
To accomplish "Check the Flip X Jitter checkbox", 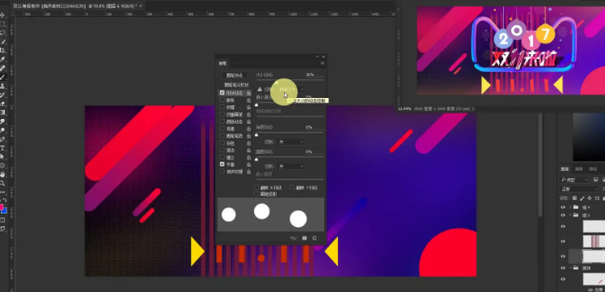I will [256, 188].
